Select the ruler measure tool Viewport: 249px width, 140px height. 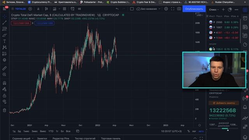tap(4, 68)
